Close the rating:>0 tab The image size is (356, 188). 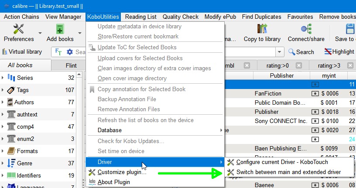(299, 65)
